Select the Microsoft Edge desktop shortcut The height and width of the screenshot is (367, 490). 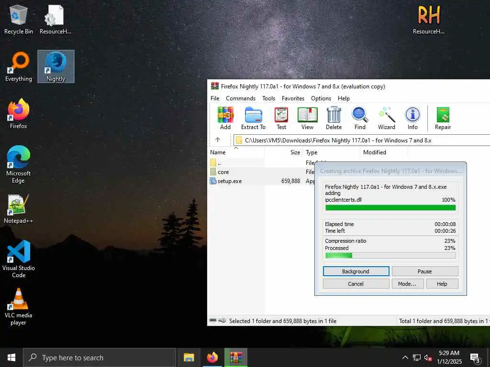(x=19, y=165)
